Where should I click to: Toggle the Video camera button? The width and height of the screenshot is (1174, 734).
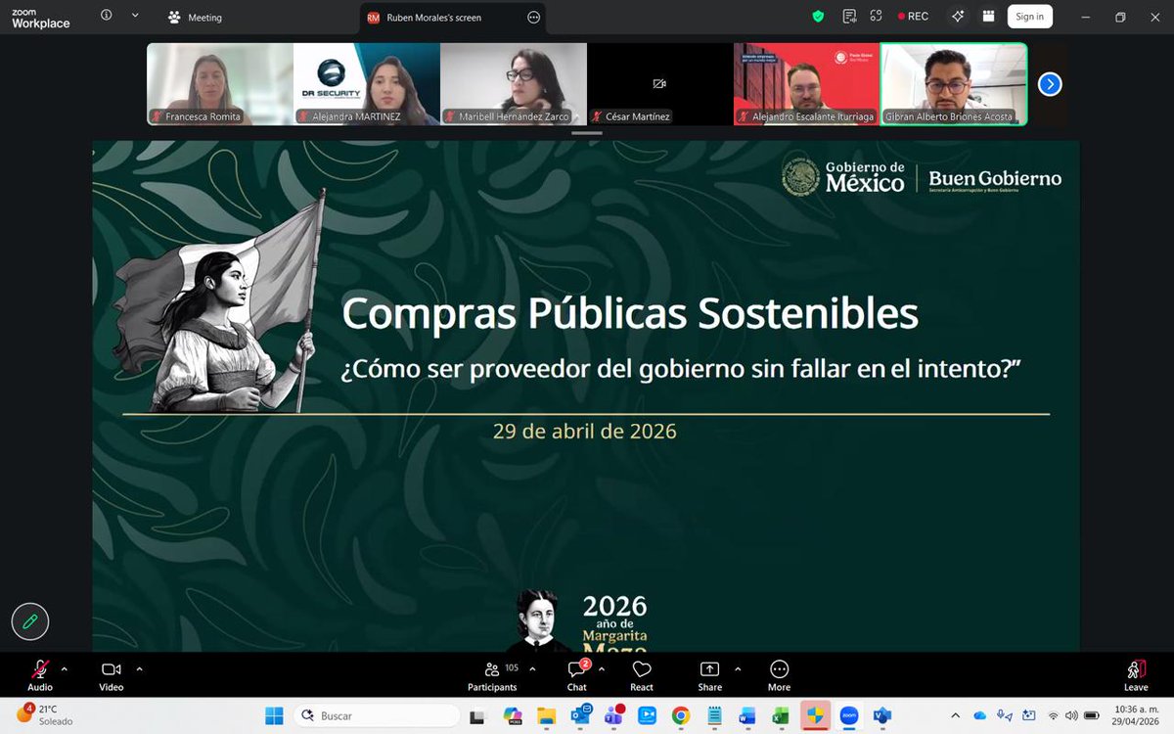click(112, 674)
